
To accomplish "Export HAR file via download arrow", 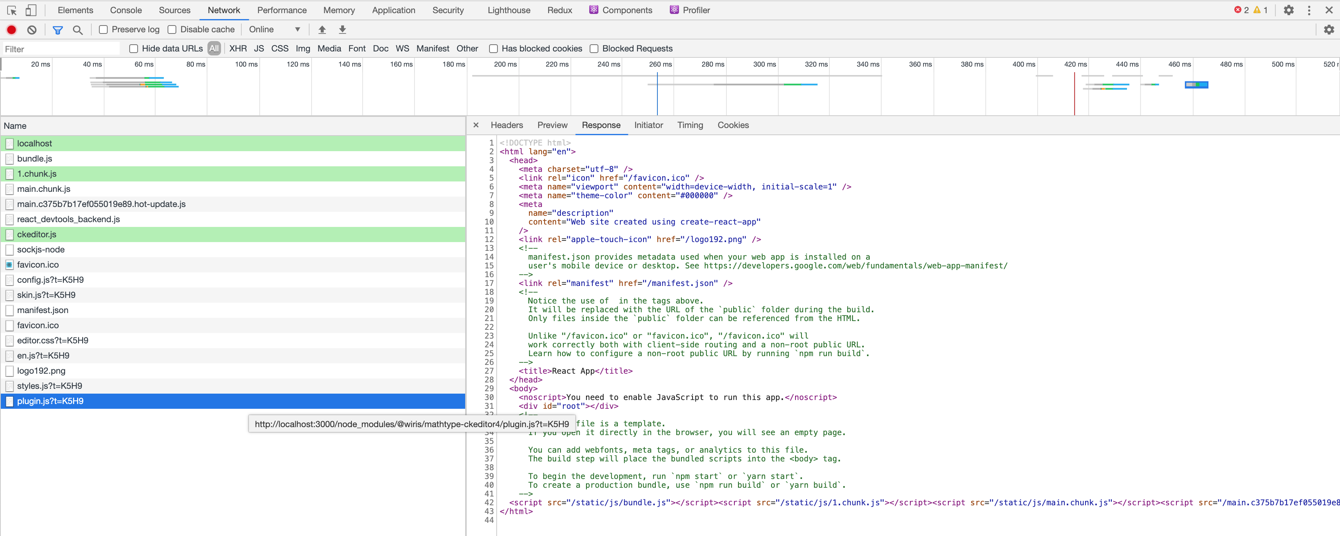I will [342, 30].
